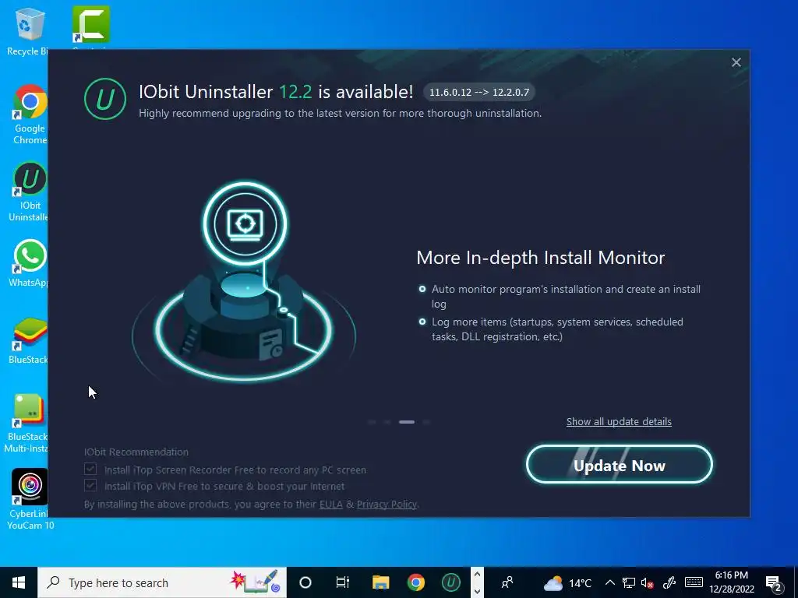Click the muted volume tray icon

(648, 582)
